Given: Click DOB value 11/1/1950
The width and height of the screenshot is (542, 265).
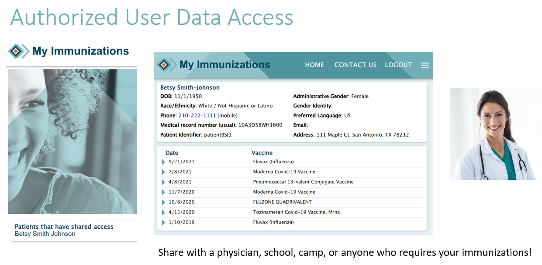Looking at the screenshot, I should click(188, 96).
